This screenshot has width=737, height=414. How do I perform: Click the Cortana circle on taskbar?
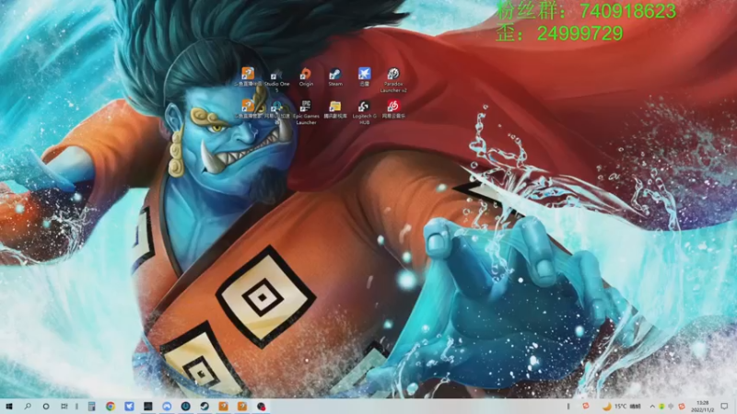pos(46,406)
